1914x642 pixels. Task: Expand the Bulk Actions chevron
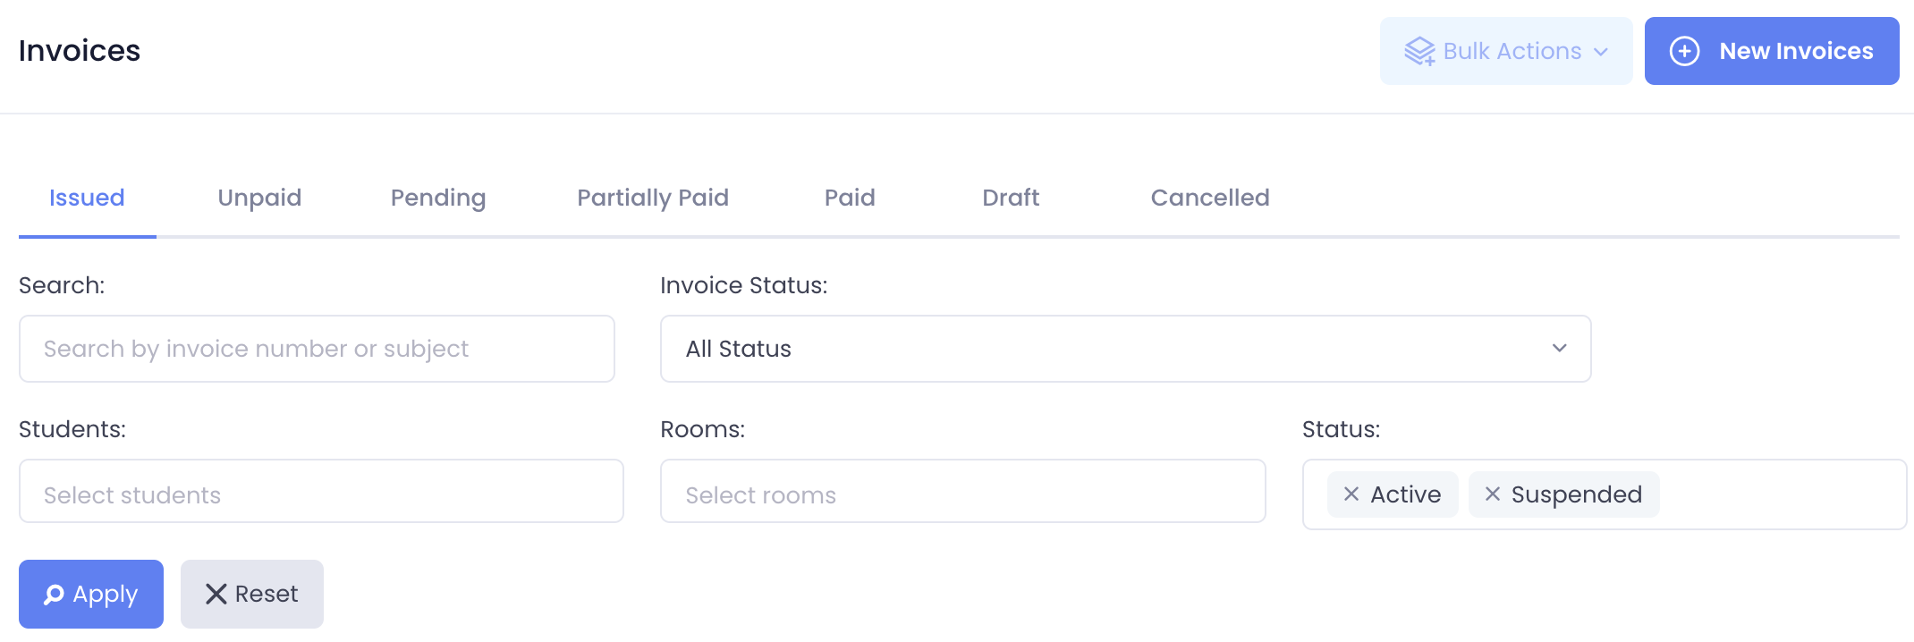(1601, 52)
